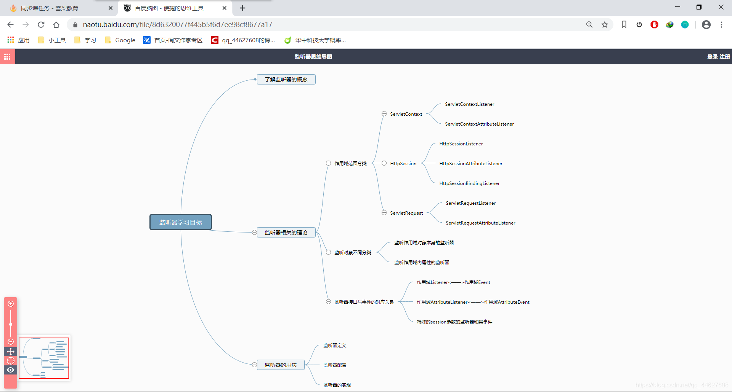Click the browser forward arrow
The width and height of the screenshot is (732, 392).
[26, 25]
